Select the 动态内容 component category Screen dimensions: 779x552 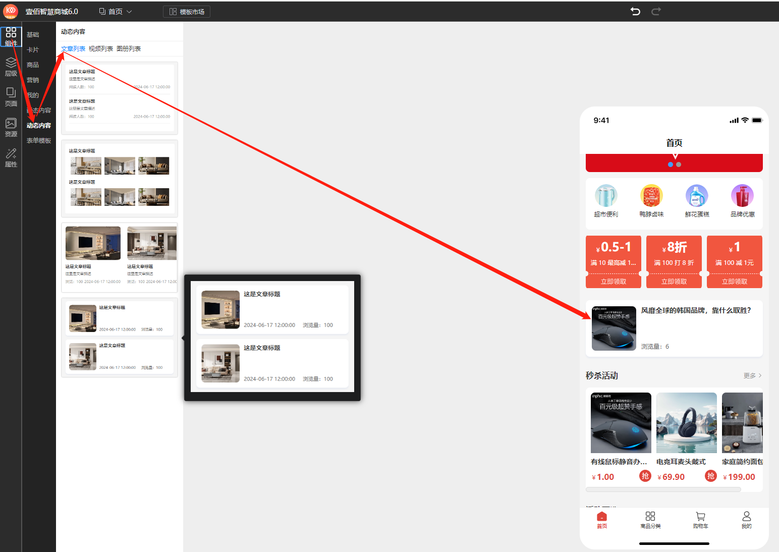click(39, 126)
